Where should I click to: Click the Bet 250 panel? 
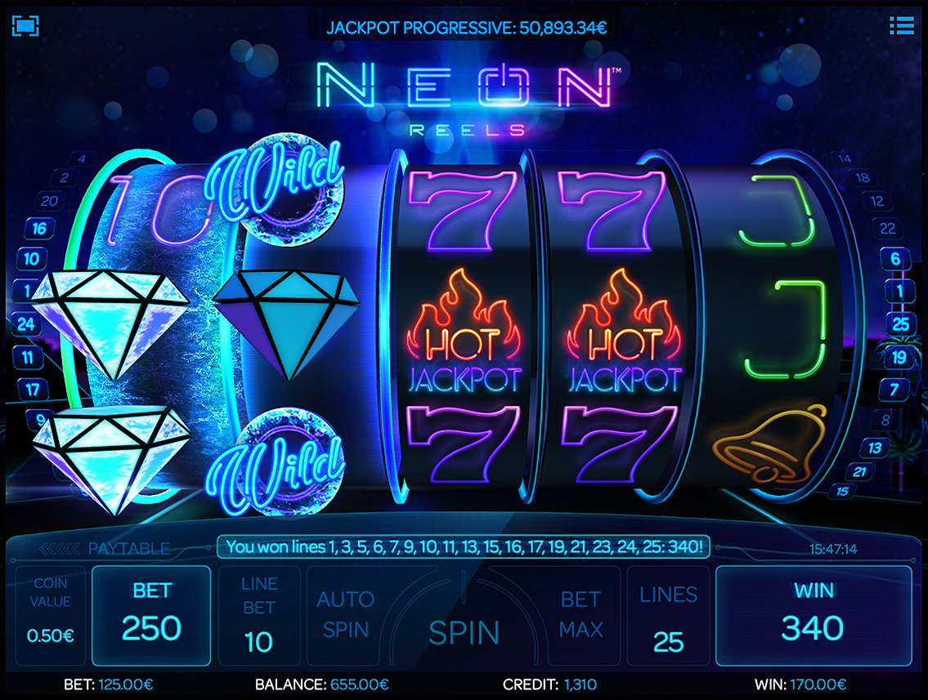[x=151, y=615]
